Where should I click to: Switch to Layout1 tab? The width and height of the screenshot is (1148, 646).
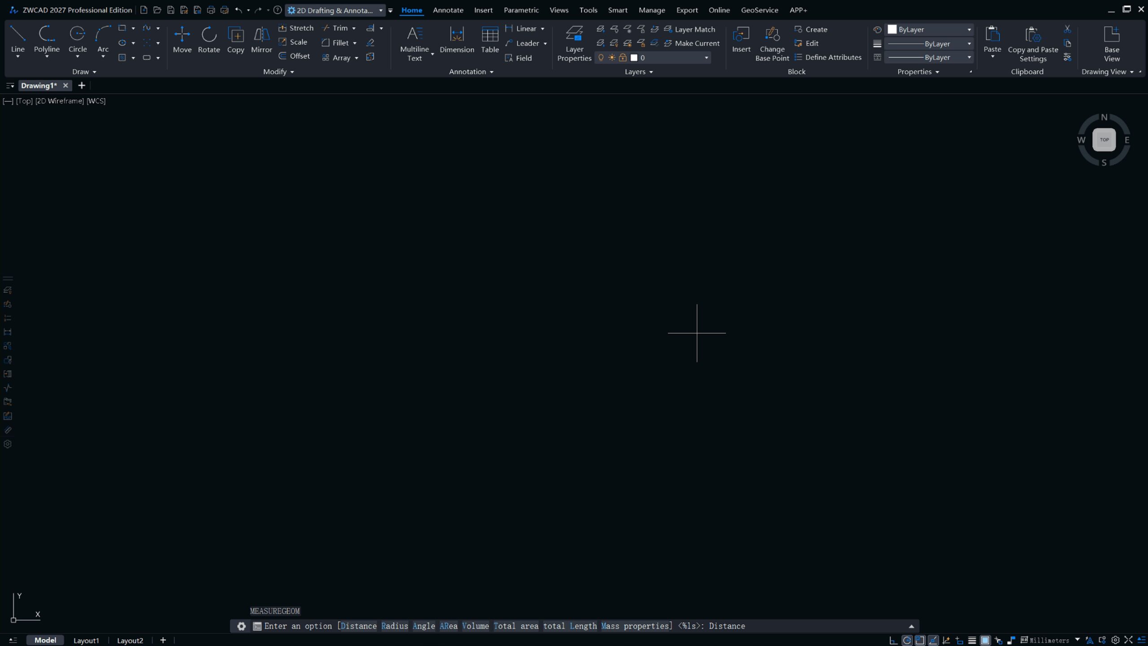86,640
